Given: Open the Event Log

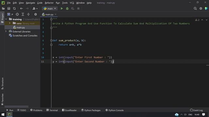Looking at the screenshot, I should (196, 110).
